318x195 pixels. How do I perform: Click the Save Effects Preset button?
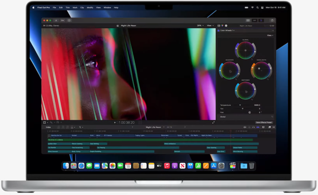[x=264, y=122]
